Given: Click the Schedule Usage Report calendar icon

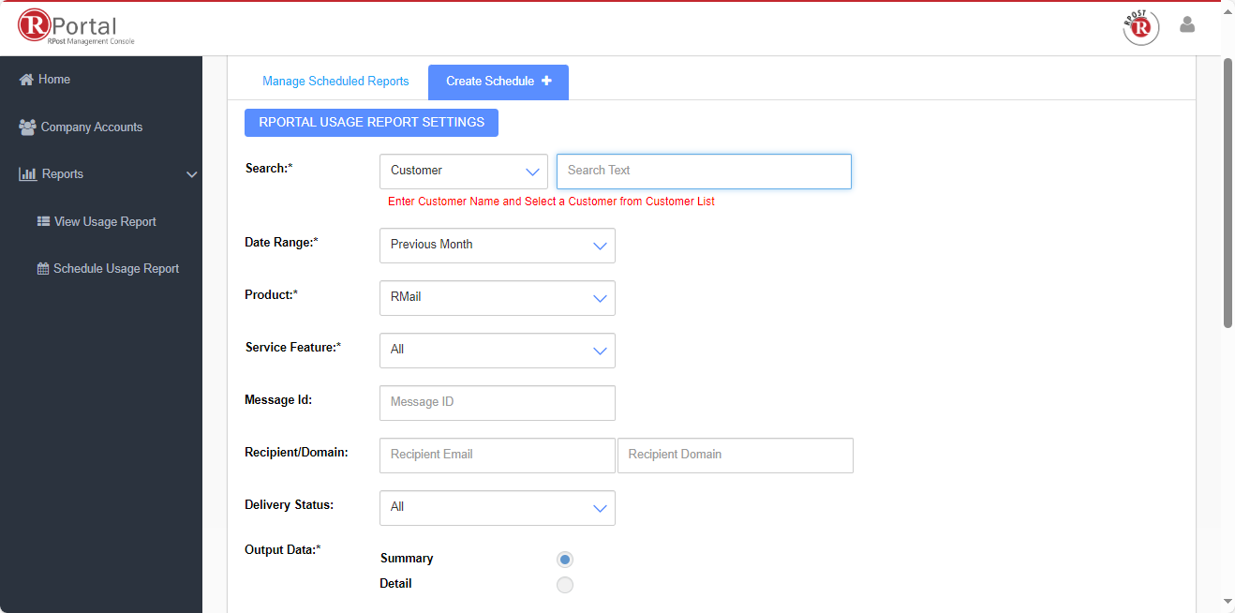Looking at the screenshot, I should [x=43, y=269].
